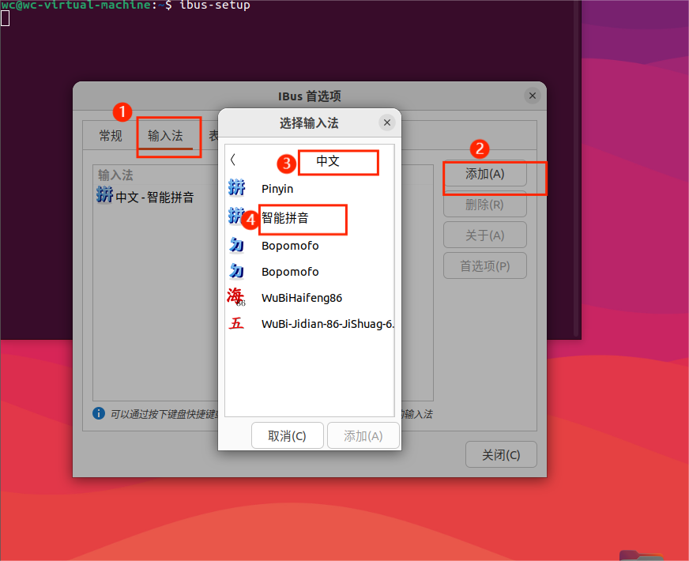This screenshot has height=561, width=689.
Task: Click the 关于(A) button
Action: click(x=484, y=235)
